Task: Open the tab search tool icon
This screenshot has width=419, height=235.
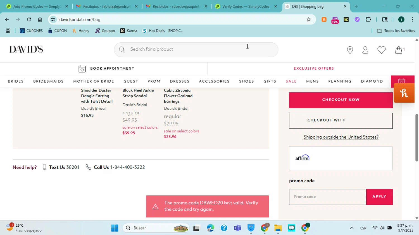Action: pos(385,20)
